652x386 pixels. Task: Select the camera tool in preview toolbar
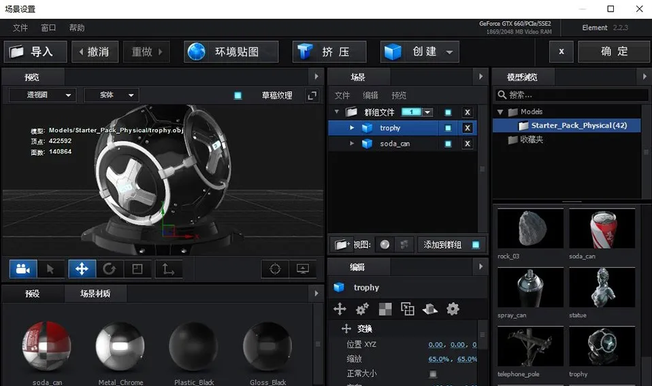click(x=23, y=269)
